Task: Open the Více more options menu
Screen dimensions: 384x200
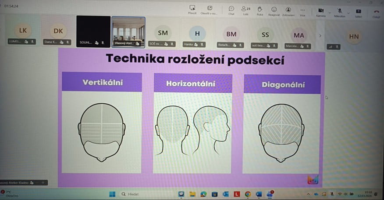Action: [x=302, y=9]
